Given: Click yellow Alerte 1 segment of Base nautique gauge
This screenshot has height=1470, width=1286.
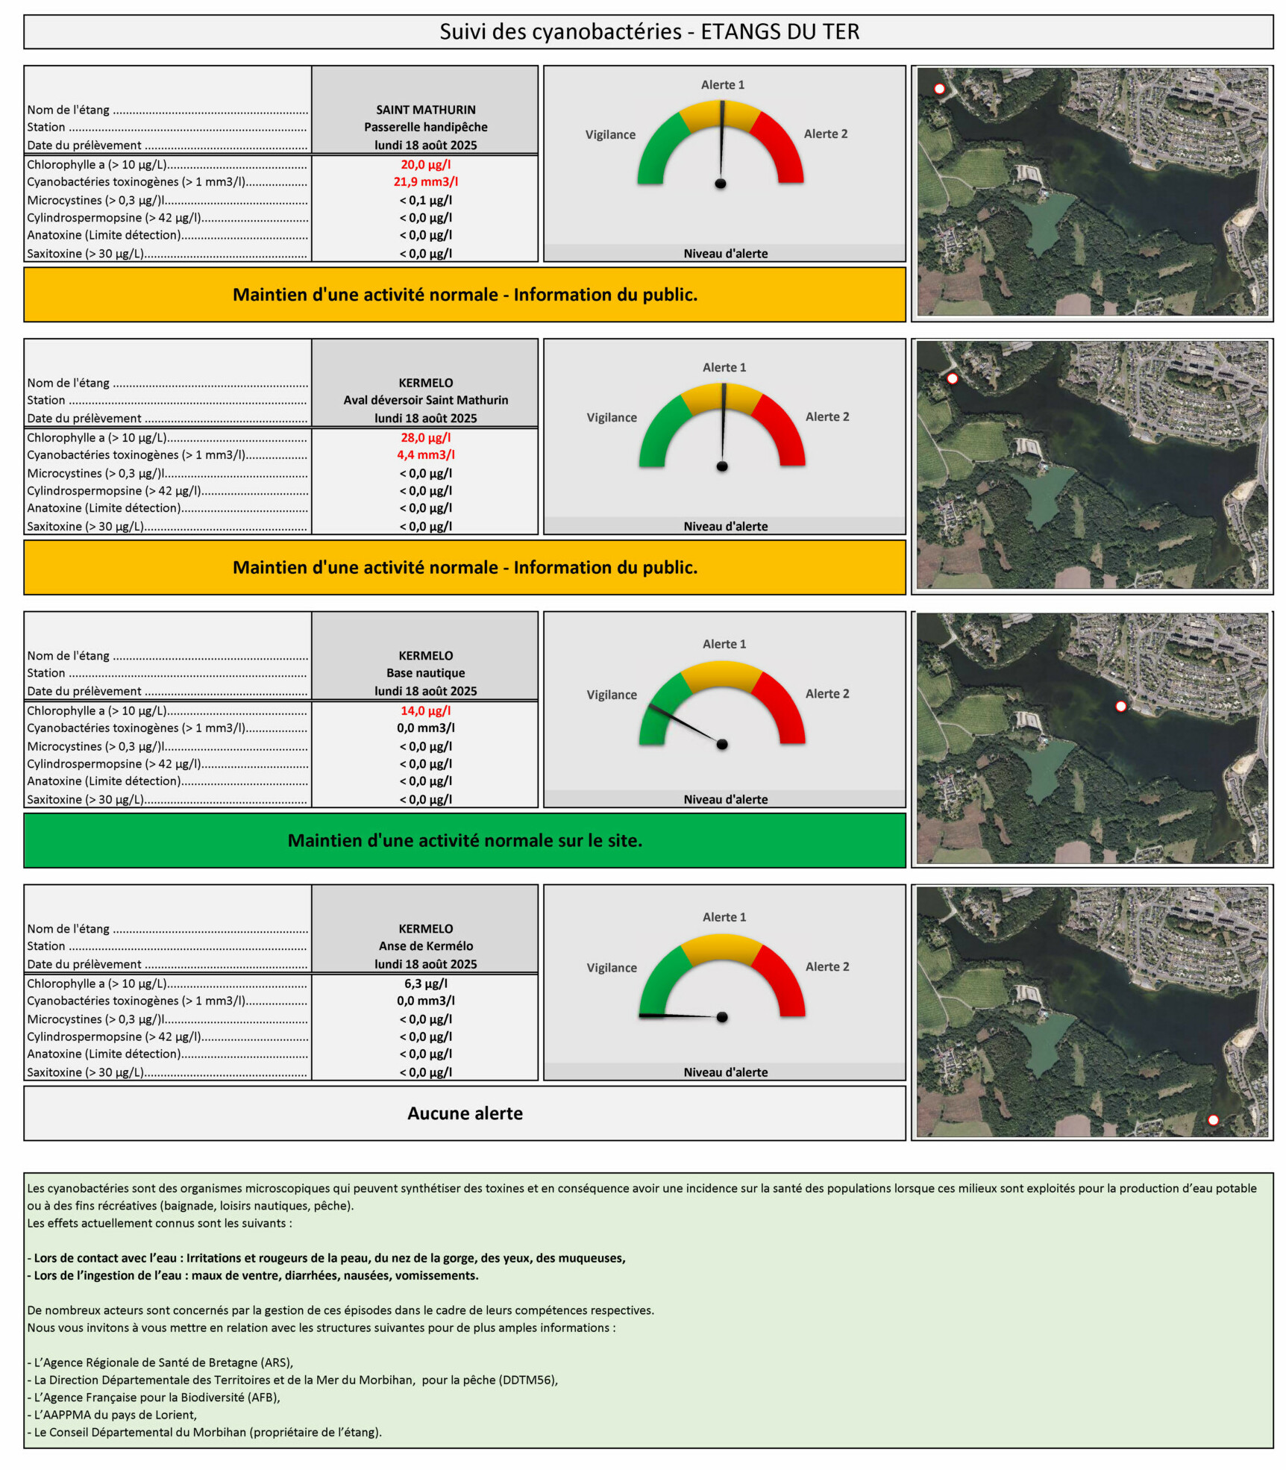Looking at the screenshot, I should pos(722,674).
